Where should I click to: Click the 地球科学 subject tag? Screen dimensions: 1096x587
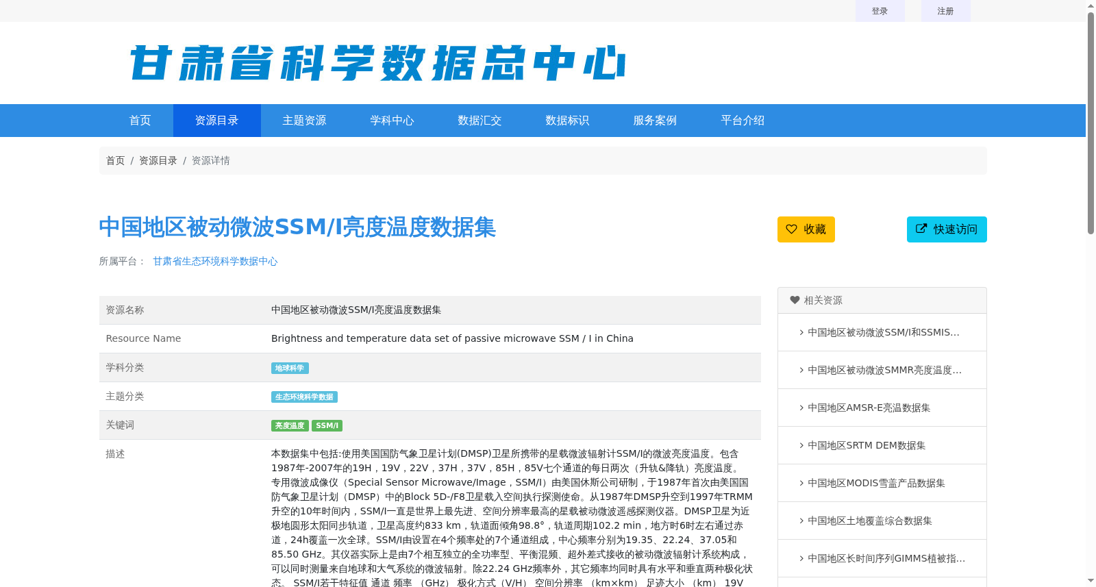[x=290, y=369]
